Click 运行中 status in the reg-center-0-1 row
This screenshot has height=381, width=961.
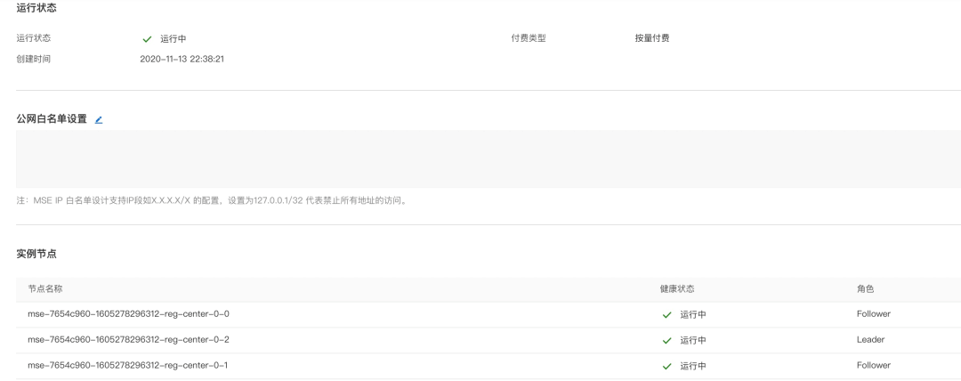pos(692,366)
